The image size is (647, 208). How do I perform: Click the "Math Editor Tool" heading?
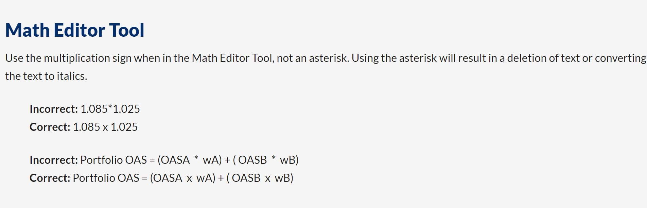point(75,30)
